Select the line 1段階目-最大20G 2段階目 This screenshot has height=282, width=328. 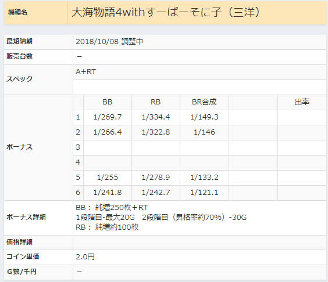click(x=161, y=218)
